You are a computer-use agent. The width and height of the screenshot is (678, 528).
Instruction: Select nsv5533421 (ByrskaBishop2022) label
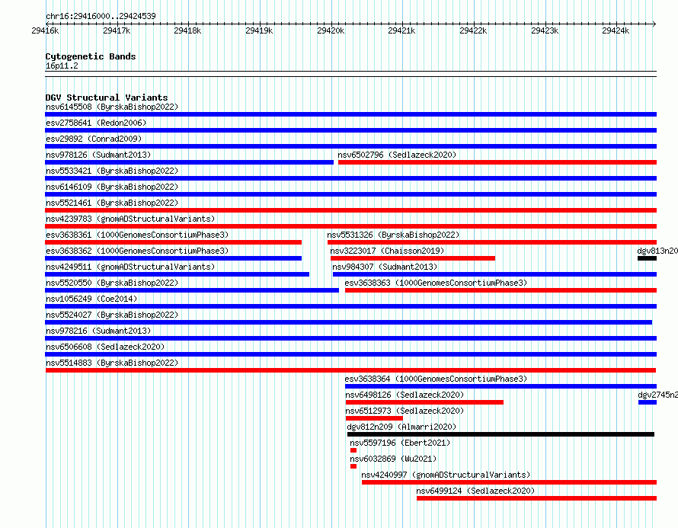[112, 171]
